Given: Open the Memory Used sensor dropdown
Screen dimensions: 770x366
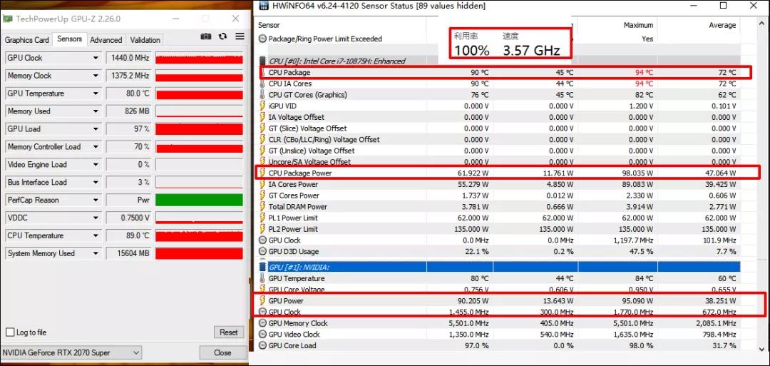Looking at the screenshot, I should point(96,111).
